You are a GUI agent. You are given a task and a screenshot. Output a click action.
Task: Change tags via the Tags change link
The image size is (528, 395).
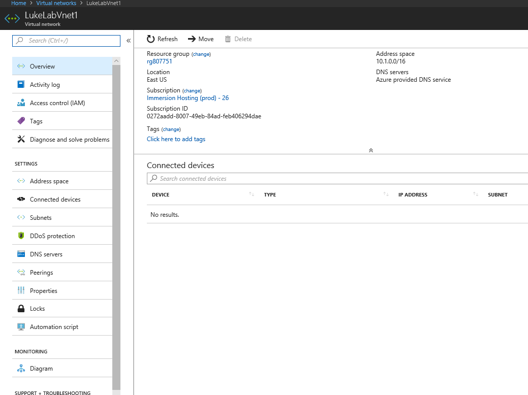pos(171,129)
